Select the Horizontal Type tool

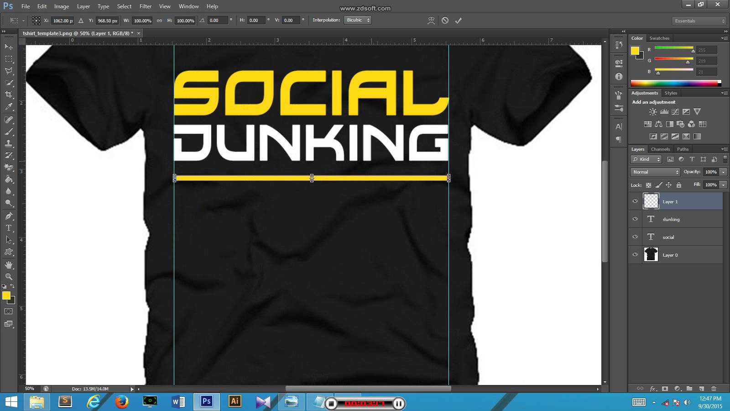[x=9, y=228]
